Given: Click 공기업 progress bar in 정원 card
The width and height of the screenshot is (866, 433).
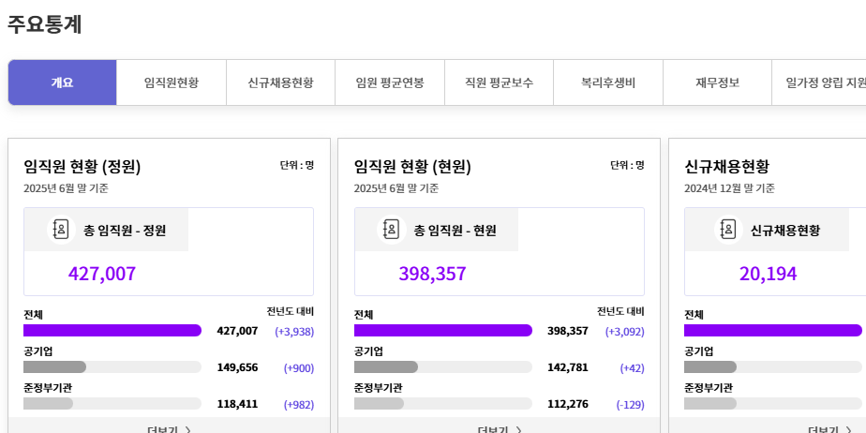Looking at the screenshot, I should pyautogui.click(x=112, y=366).
